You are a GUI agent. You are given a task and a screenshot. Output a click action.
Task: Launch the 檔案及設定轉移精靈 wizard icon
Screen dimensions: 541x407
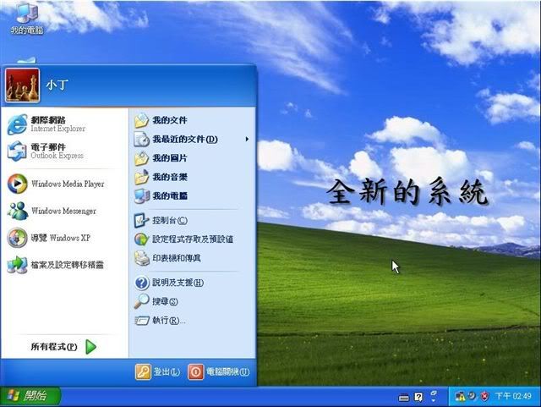(17, 265)
